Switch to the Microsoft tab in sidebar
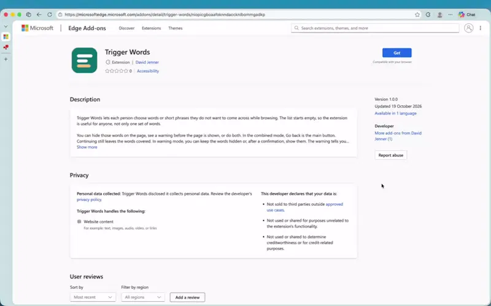The width and height of the screenshot is (491, 306). (x=6, y=37)
